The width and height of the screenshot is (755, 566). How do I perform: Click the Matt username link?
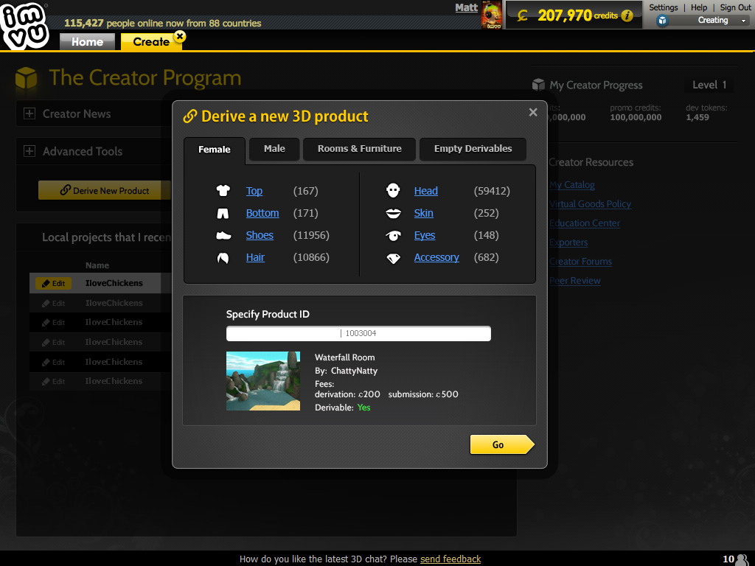[x=466, y=7]
